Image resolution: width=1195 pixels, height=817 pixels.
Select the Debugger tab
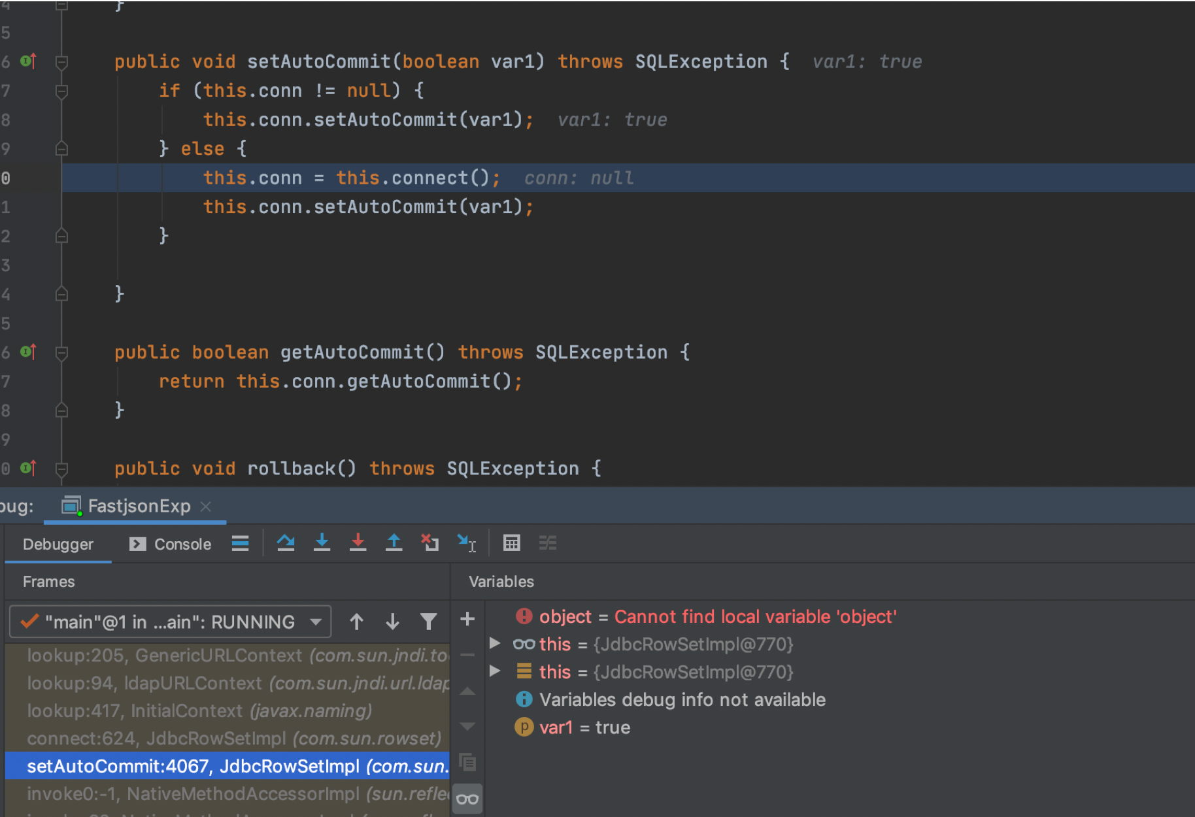pyautogui.click(x=58, y=544)
